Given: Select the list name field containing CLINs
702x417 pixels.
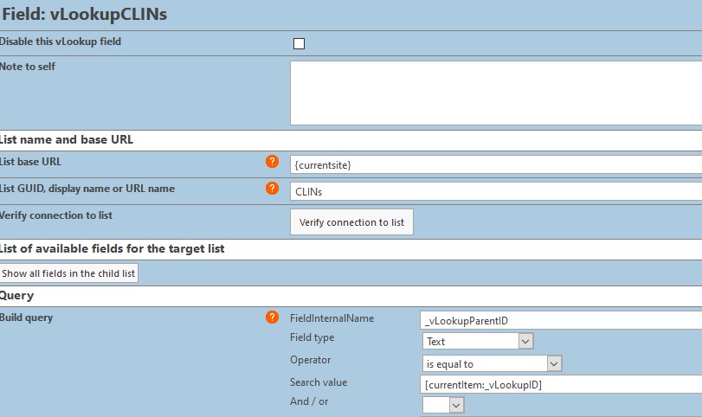Looking at the screenshot, I should coord(496,191).
